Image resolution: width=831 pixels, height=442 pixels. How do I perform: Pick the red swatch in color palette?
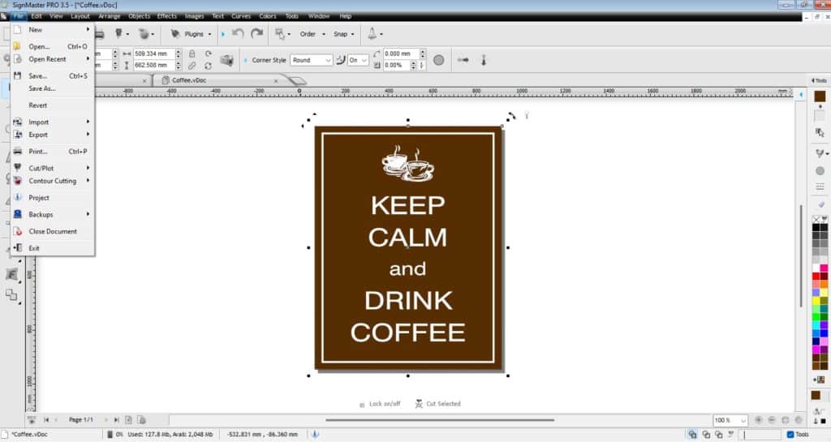click(x=816, y=276)
